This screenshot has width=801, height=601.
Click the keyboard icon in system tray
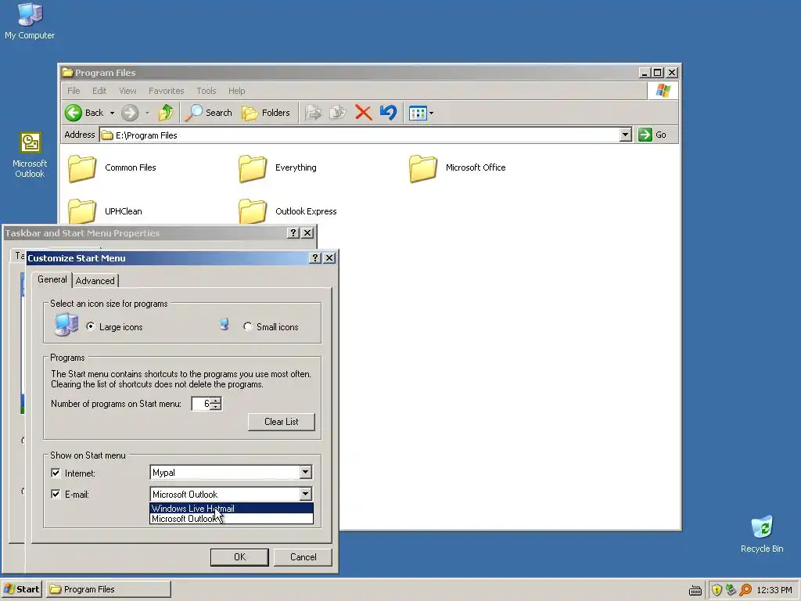695,590
